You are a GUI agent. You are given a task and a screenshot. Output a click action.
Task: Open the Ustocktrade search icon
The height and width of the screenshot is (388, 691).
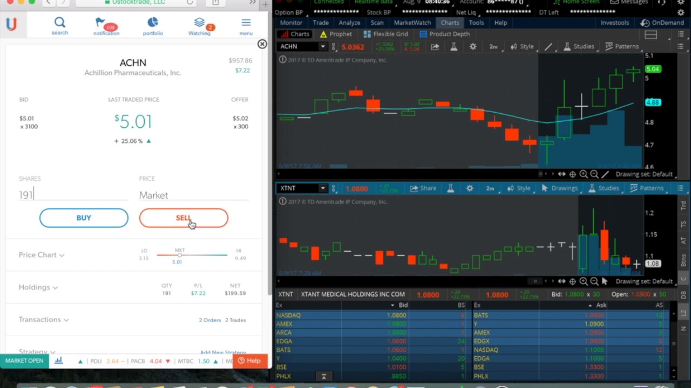(x=59, y=25)
